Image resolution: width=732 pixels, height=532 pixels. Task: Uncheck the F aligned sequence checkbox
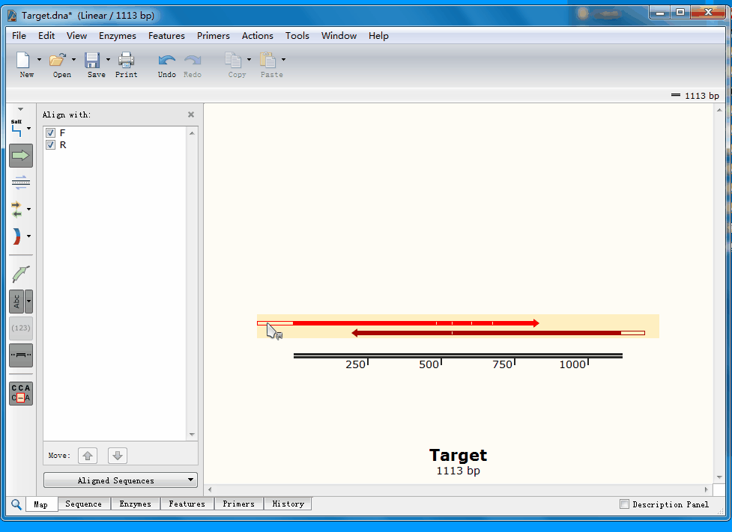(x=51, y=132)
